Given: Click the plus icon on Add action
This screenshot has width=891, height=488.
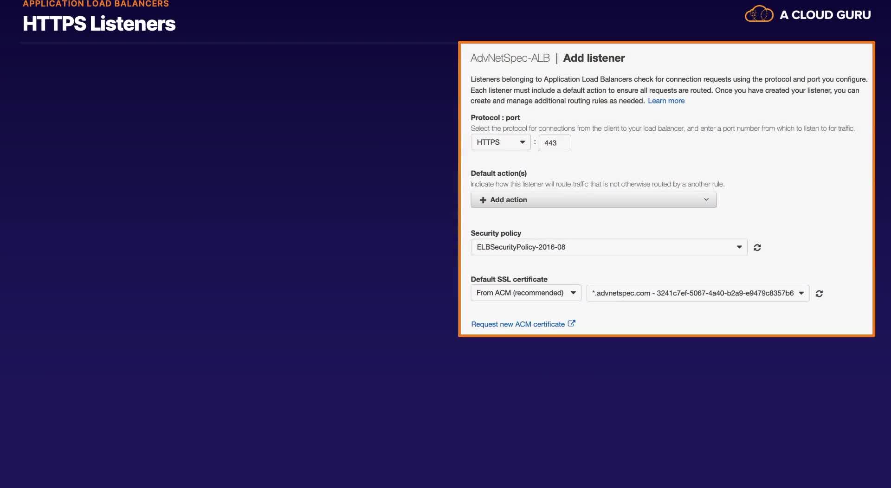Looking at the screenshot, I should coord(483,199).
